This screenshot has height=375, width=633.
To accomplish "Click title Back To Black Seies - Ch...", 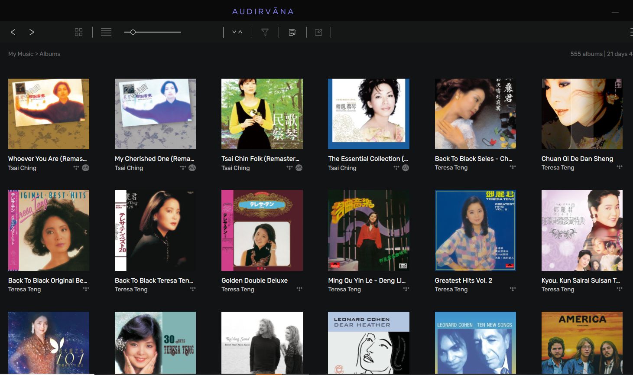I will (473, 159).
